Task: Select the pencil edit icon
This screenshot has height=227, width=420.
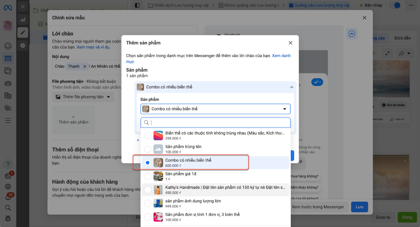Action: (23, 32)
